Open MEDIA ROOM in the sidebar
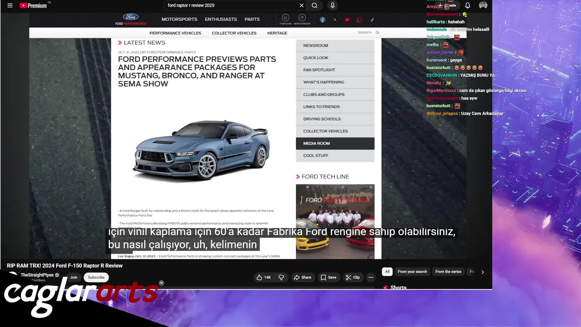Screen dimensions: 581x327 pos(335,144)
